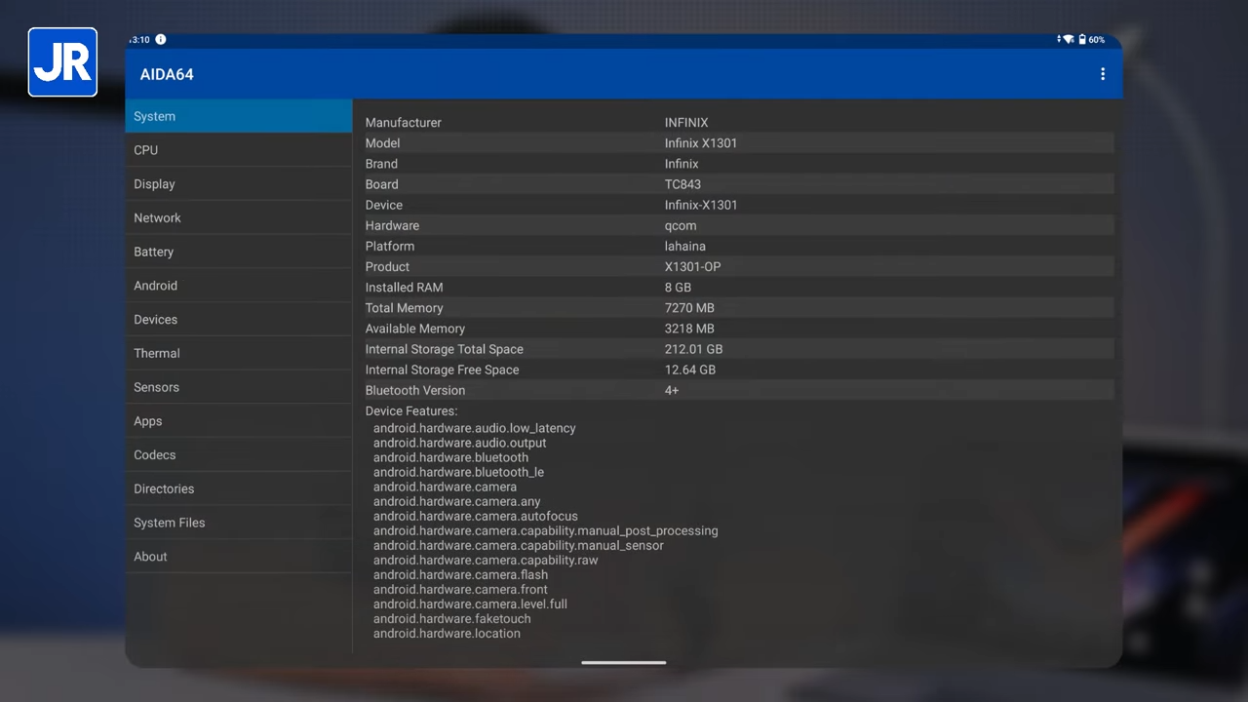The width and height of the screenshot is (1248, 702).
Task: Open the System Files section
Action: [x=239, y=523]
